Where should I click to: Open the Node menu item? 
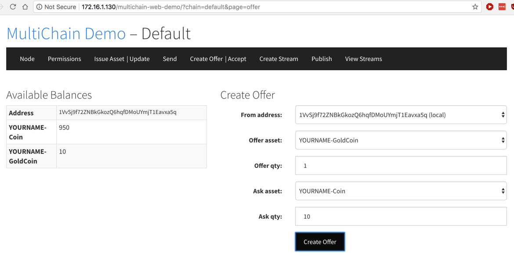[x=27, y=59]
